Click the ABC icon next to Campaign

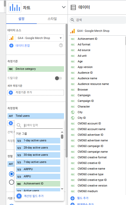click(x=73, y=95)
